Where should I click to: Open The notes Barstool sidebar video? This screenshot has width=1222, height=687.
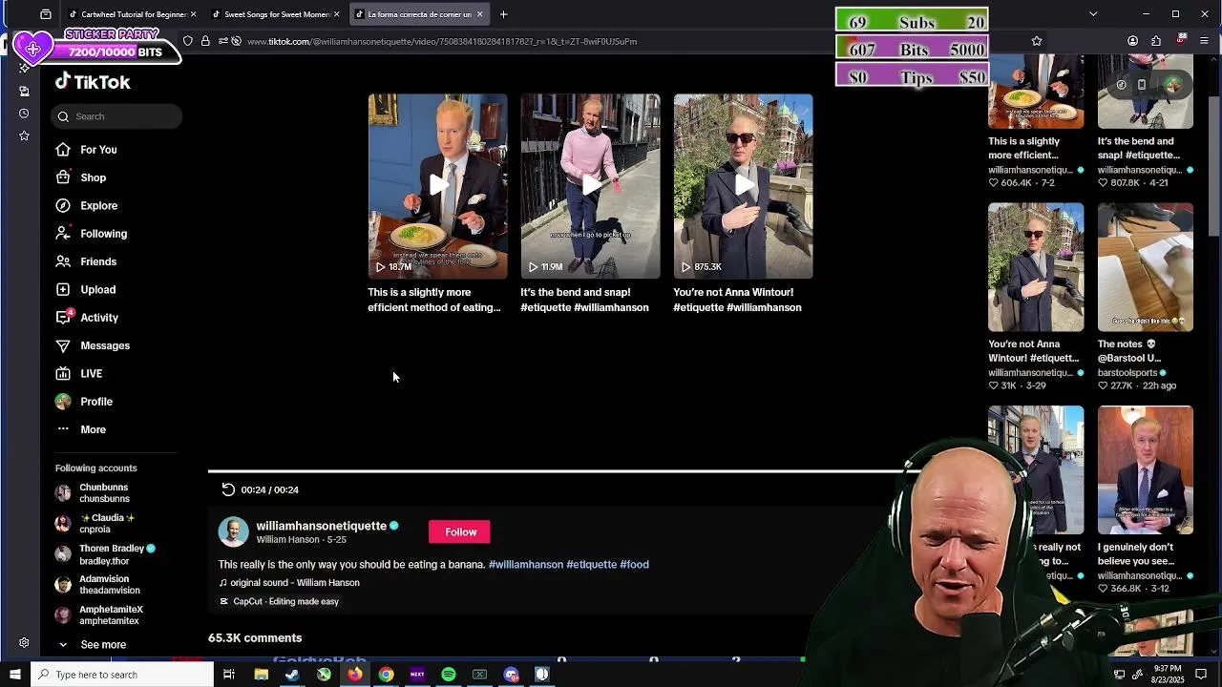(x=1145, y=267)
